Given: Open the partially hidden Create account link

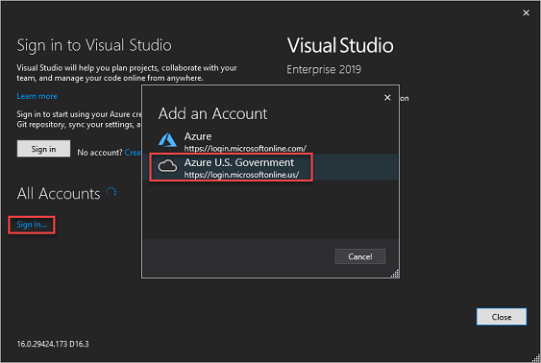Looking at the screenshot, I should (x=133, y=153).
